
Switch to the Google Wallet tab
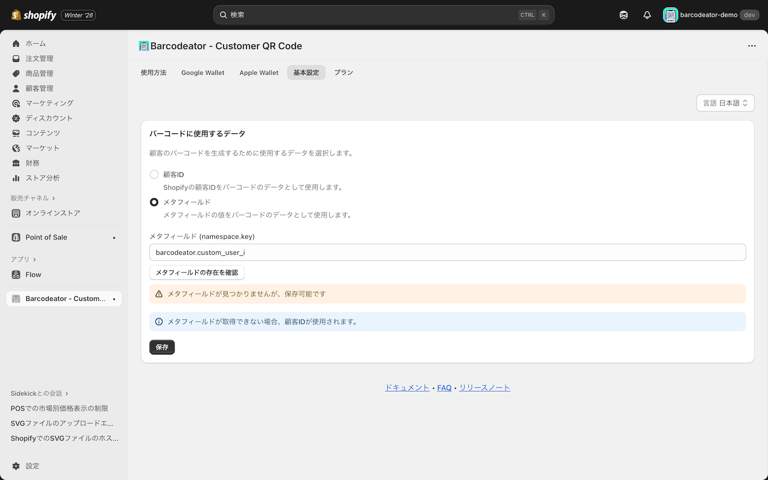[203, 73]
